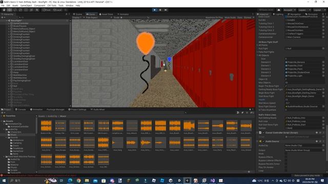The image size is (328, 184).
Task: Disable the Audio Source component checkbox
Action: [x=263, y=141]
